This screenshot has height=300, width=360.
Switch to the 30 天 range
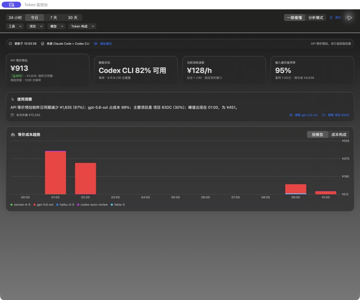tap(73, 18)
